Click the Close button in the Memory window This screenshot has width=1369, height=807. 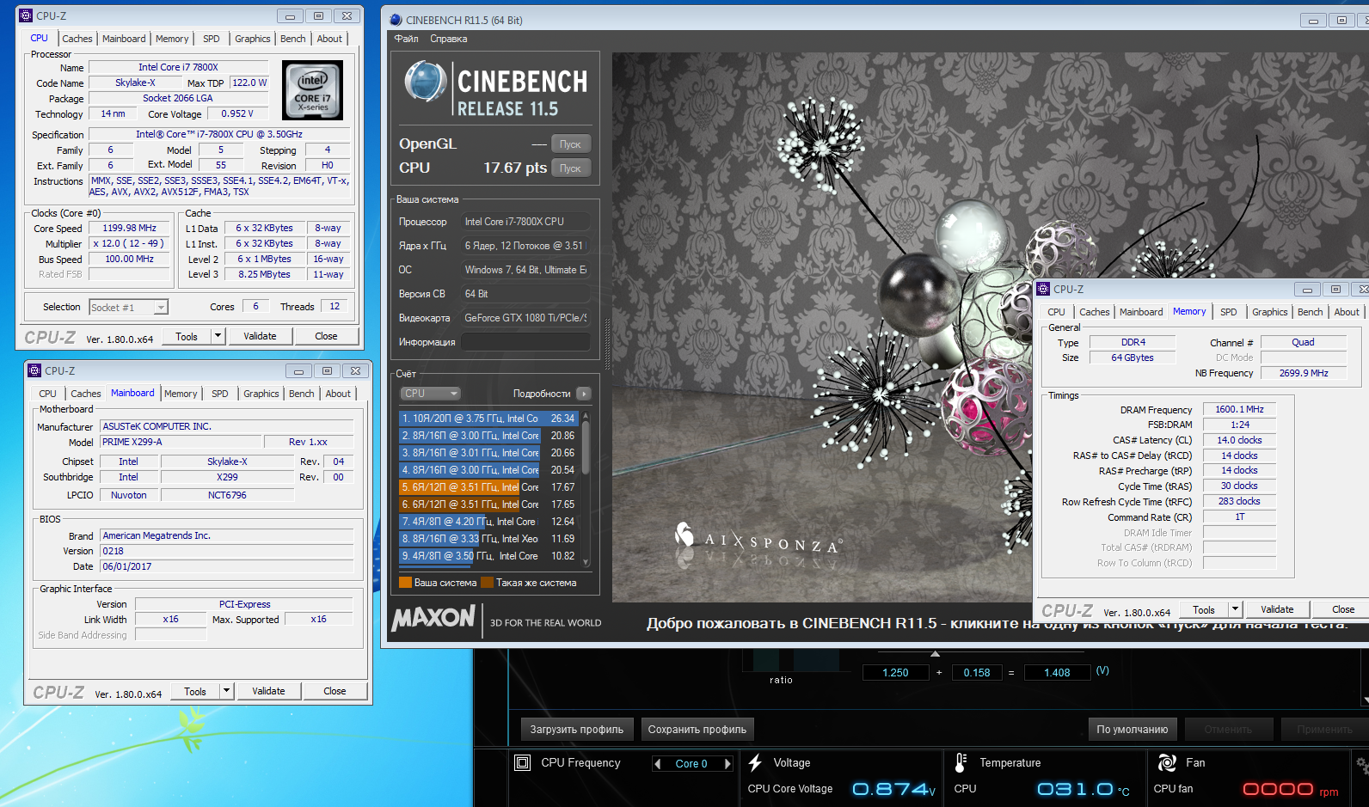pyautogui.click(x=1342, y=609)
